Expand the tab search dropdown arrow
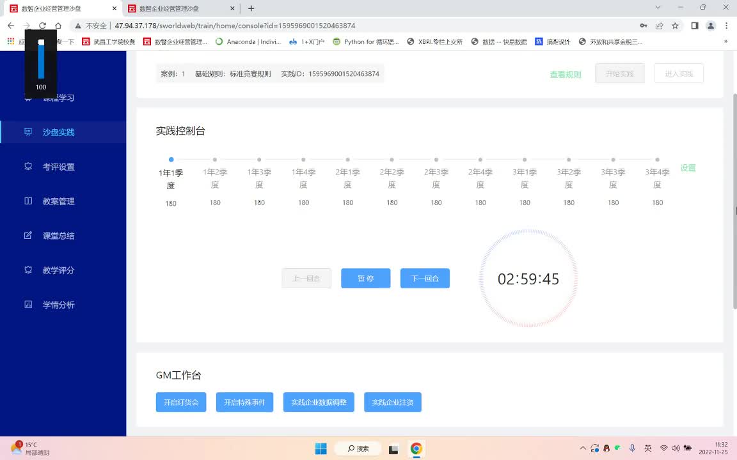The image size is (737, 460). pyautogui.click(x=658, y=8)
